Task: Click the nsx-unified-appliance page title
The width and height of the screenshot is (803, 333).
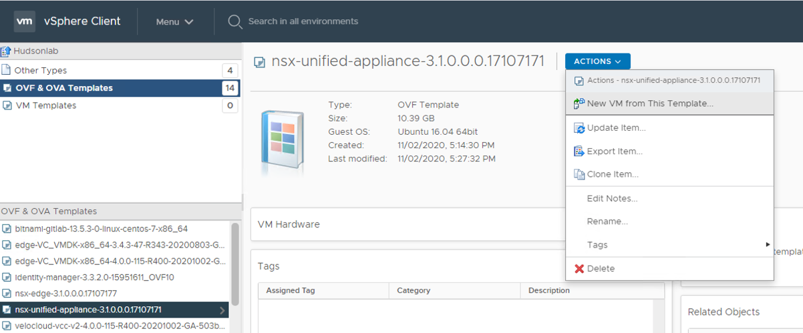Action: (x=408, y=61)
